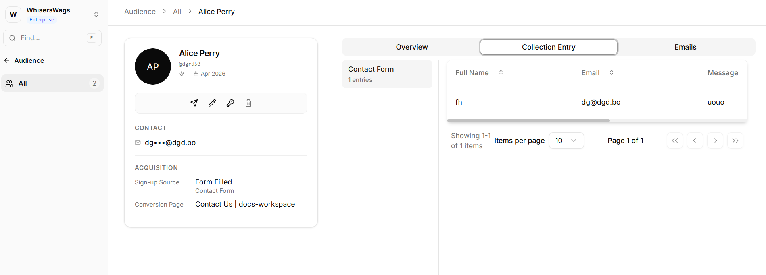This screenshot has height=275, width=766.
Task: Delete contact using the trash icon
Action: (x=248, y=103)
